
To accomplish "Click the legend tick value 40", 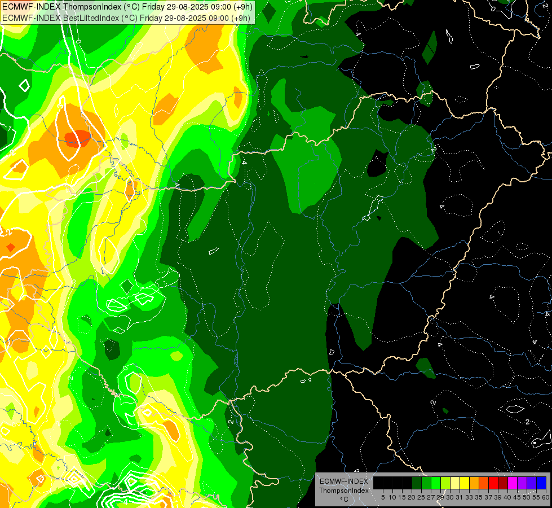I will pos(507,497).
